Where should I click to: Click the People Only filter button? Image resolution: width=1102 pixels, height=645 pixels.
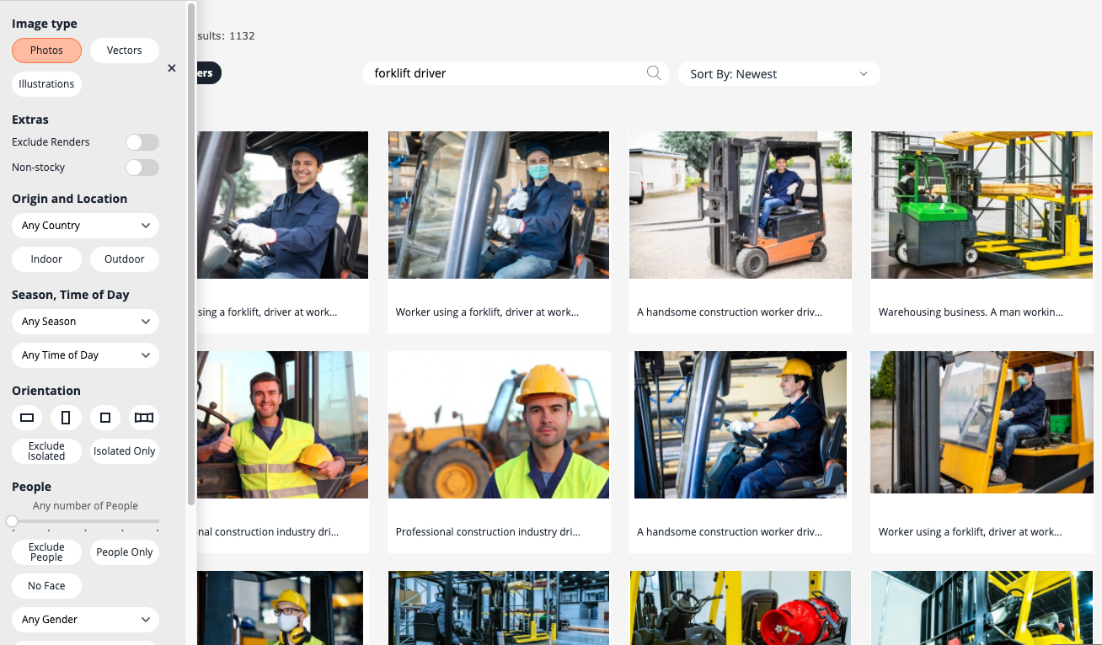click(x=124, y=552)
